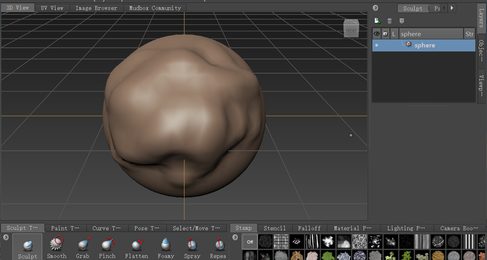
Task: Choose the Pinch sculpt tool
Action: click(x=107, y=247)
